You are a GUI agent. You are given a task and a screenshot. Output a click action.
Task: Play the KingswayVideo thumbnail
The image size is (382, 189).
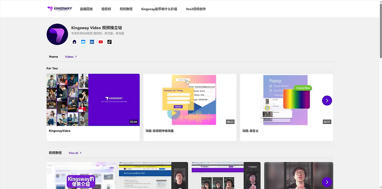point(93,100)
